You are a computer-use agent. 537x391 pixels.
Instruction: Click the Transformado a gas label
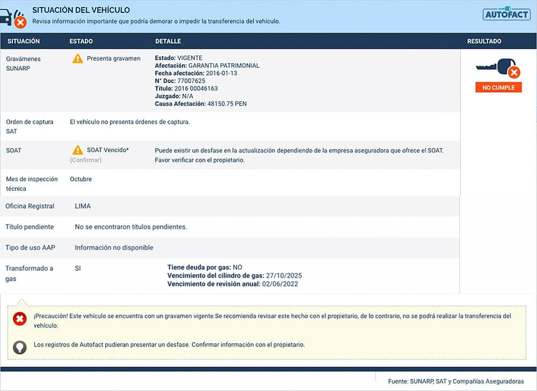pos(29,273)
